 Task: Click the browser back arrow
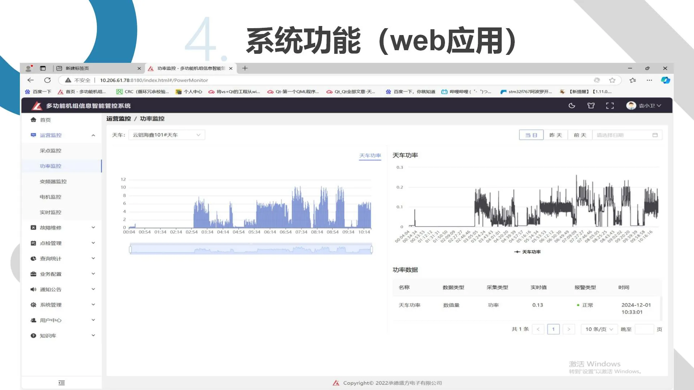[31, 80]
